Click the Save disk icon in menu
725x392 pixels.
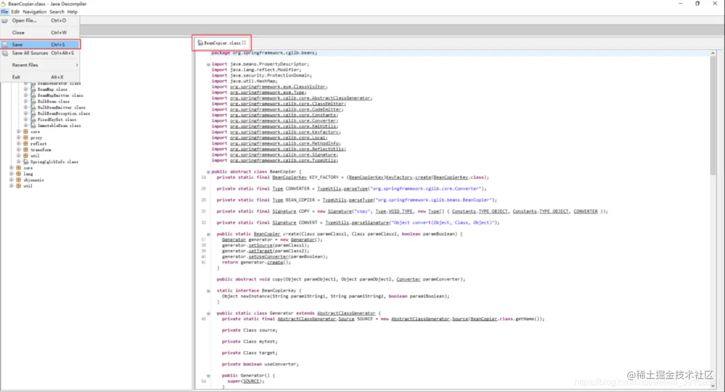[5, 45]
